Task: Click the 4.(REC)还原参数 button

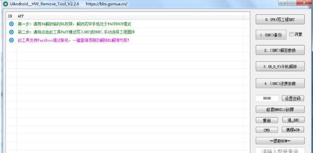Action: (280, 83)
